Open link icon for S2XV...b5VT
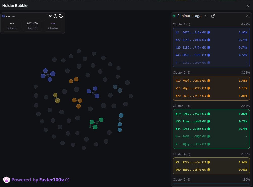Image resolution: width=253 pixels, height=187 pixels. 204,114
